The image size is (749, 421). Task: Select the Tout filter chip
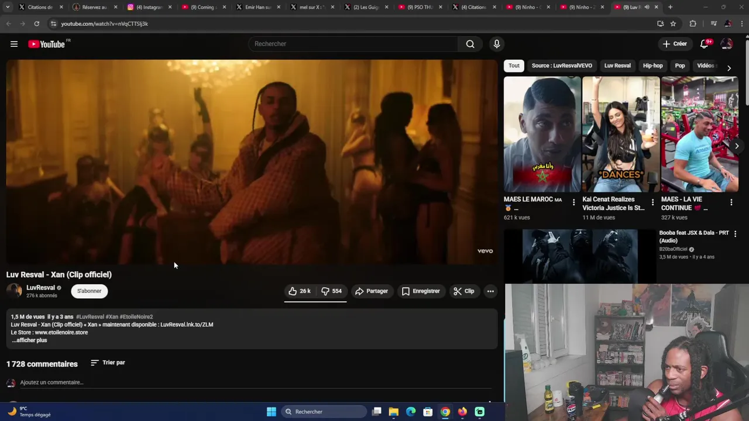tap(514, 65)
